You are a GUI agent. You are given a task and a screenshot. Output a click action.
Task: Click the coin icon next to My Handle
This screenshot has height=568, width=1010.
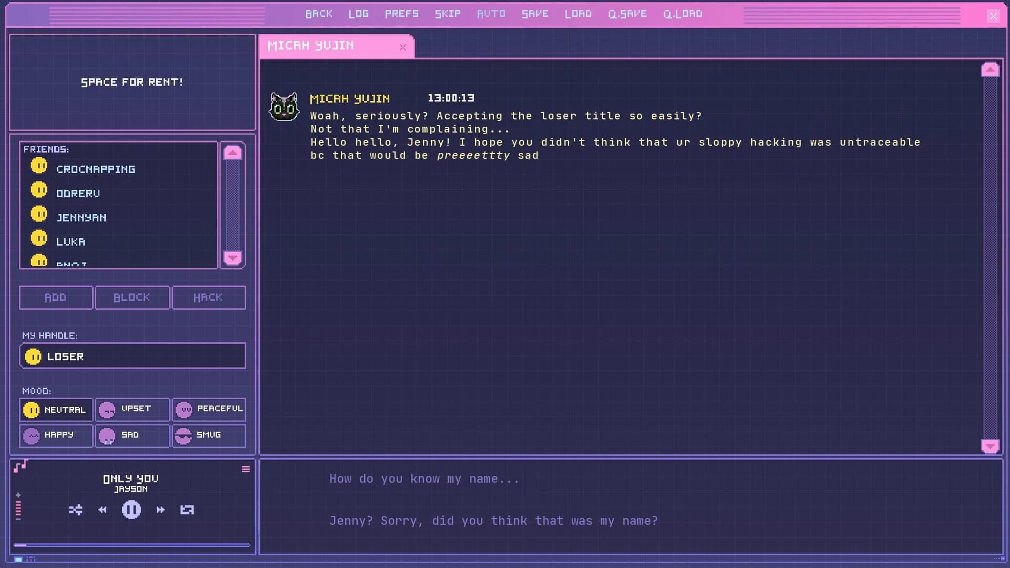pos(33,356)
